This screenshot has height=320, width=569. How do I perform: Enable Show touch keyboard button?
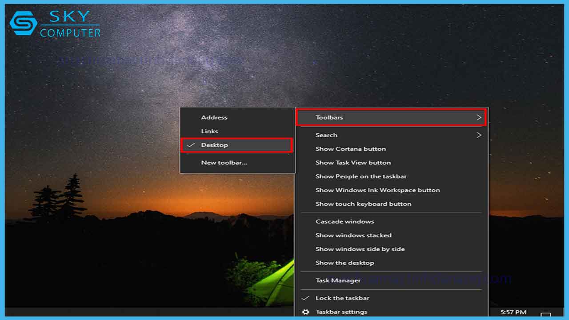pyautogui.click(x=363, y=204)
